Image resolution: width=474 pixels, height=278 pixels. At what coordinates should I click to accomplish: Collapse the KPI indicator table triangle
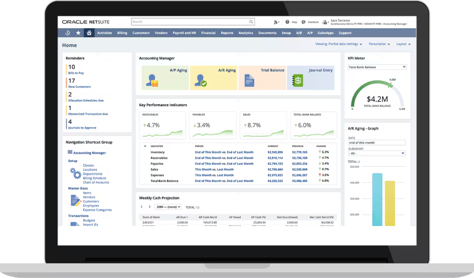(145, 146)
